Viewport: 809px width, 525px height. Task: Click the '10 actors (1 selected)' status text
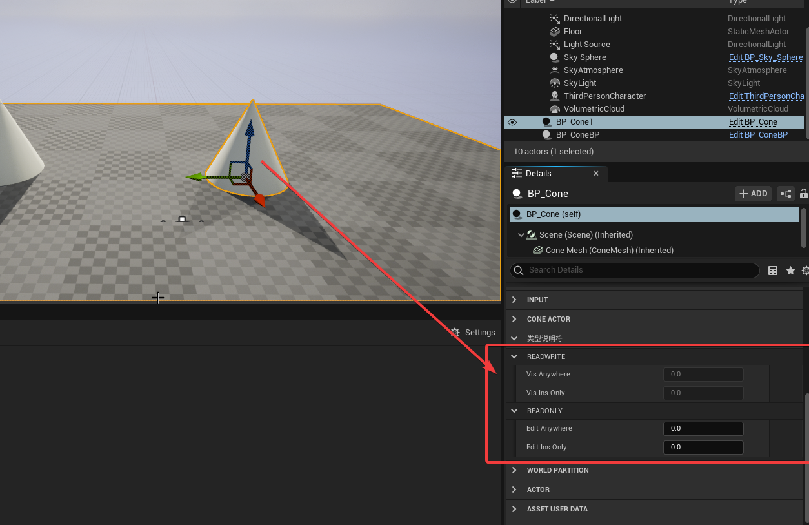[554, 152]
